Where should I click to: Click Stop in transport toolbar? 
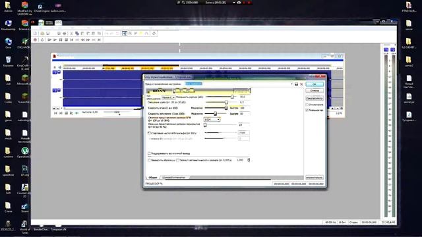click(x=66, y=39)
